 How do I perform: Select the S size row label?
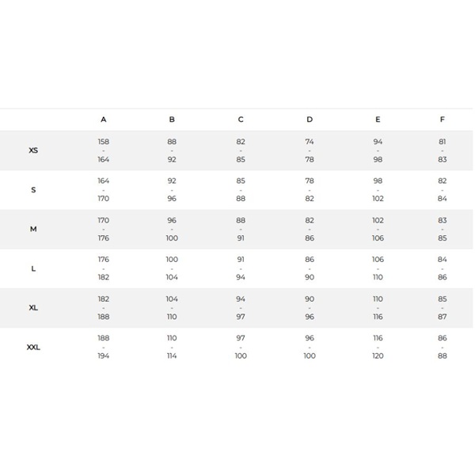33,190
